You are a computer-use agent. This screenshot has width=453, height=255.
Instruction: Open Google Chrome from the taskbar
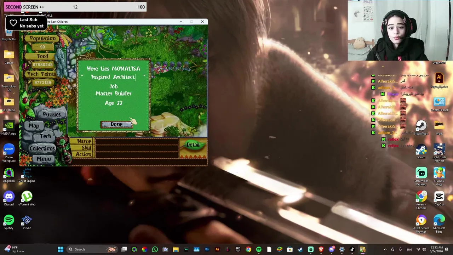pos(248,249)
